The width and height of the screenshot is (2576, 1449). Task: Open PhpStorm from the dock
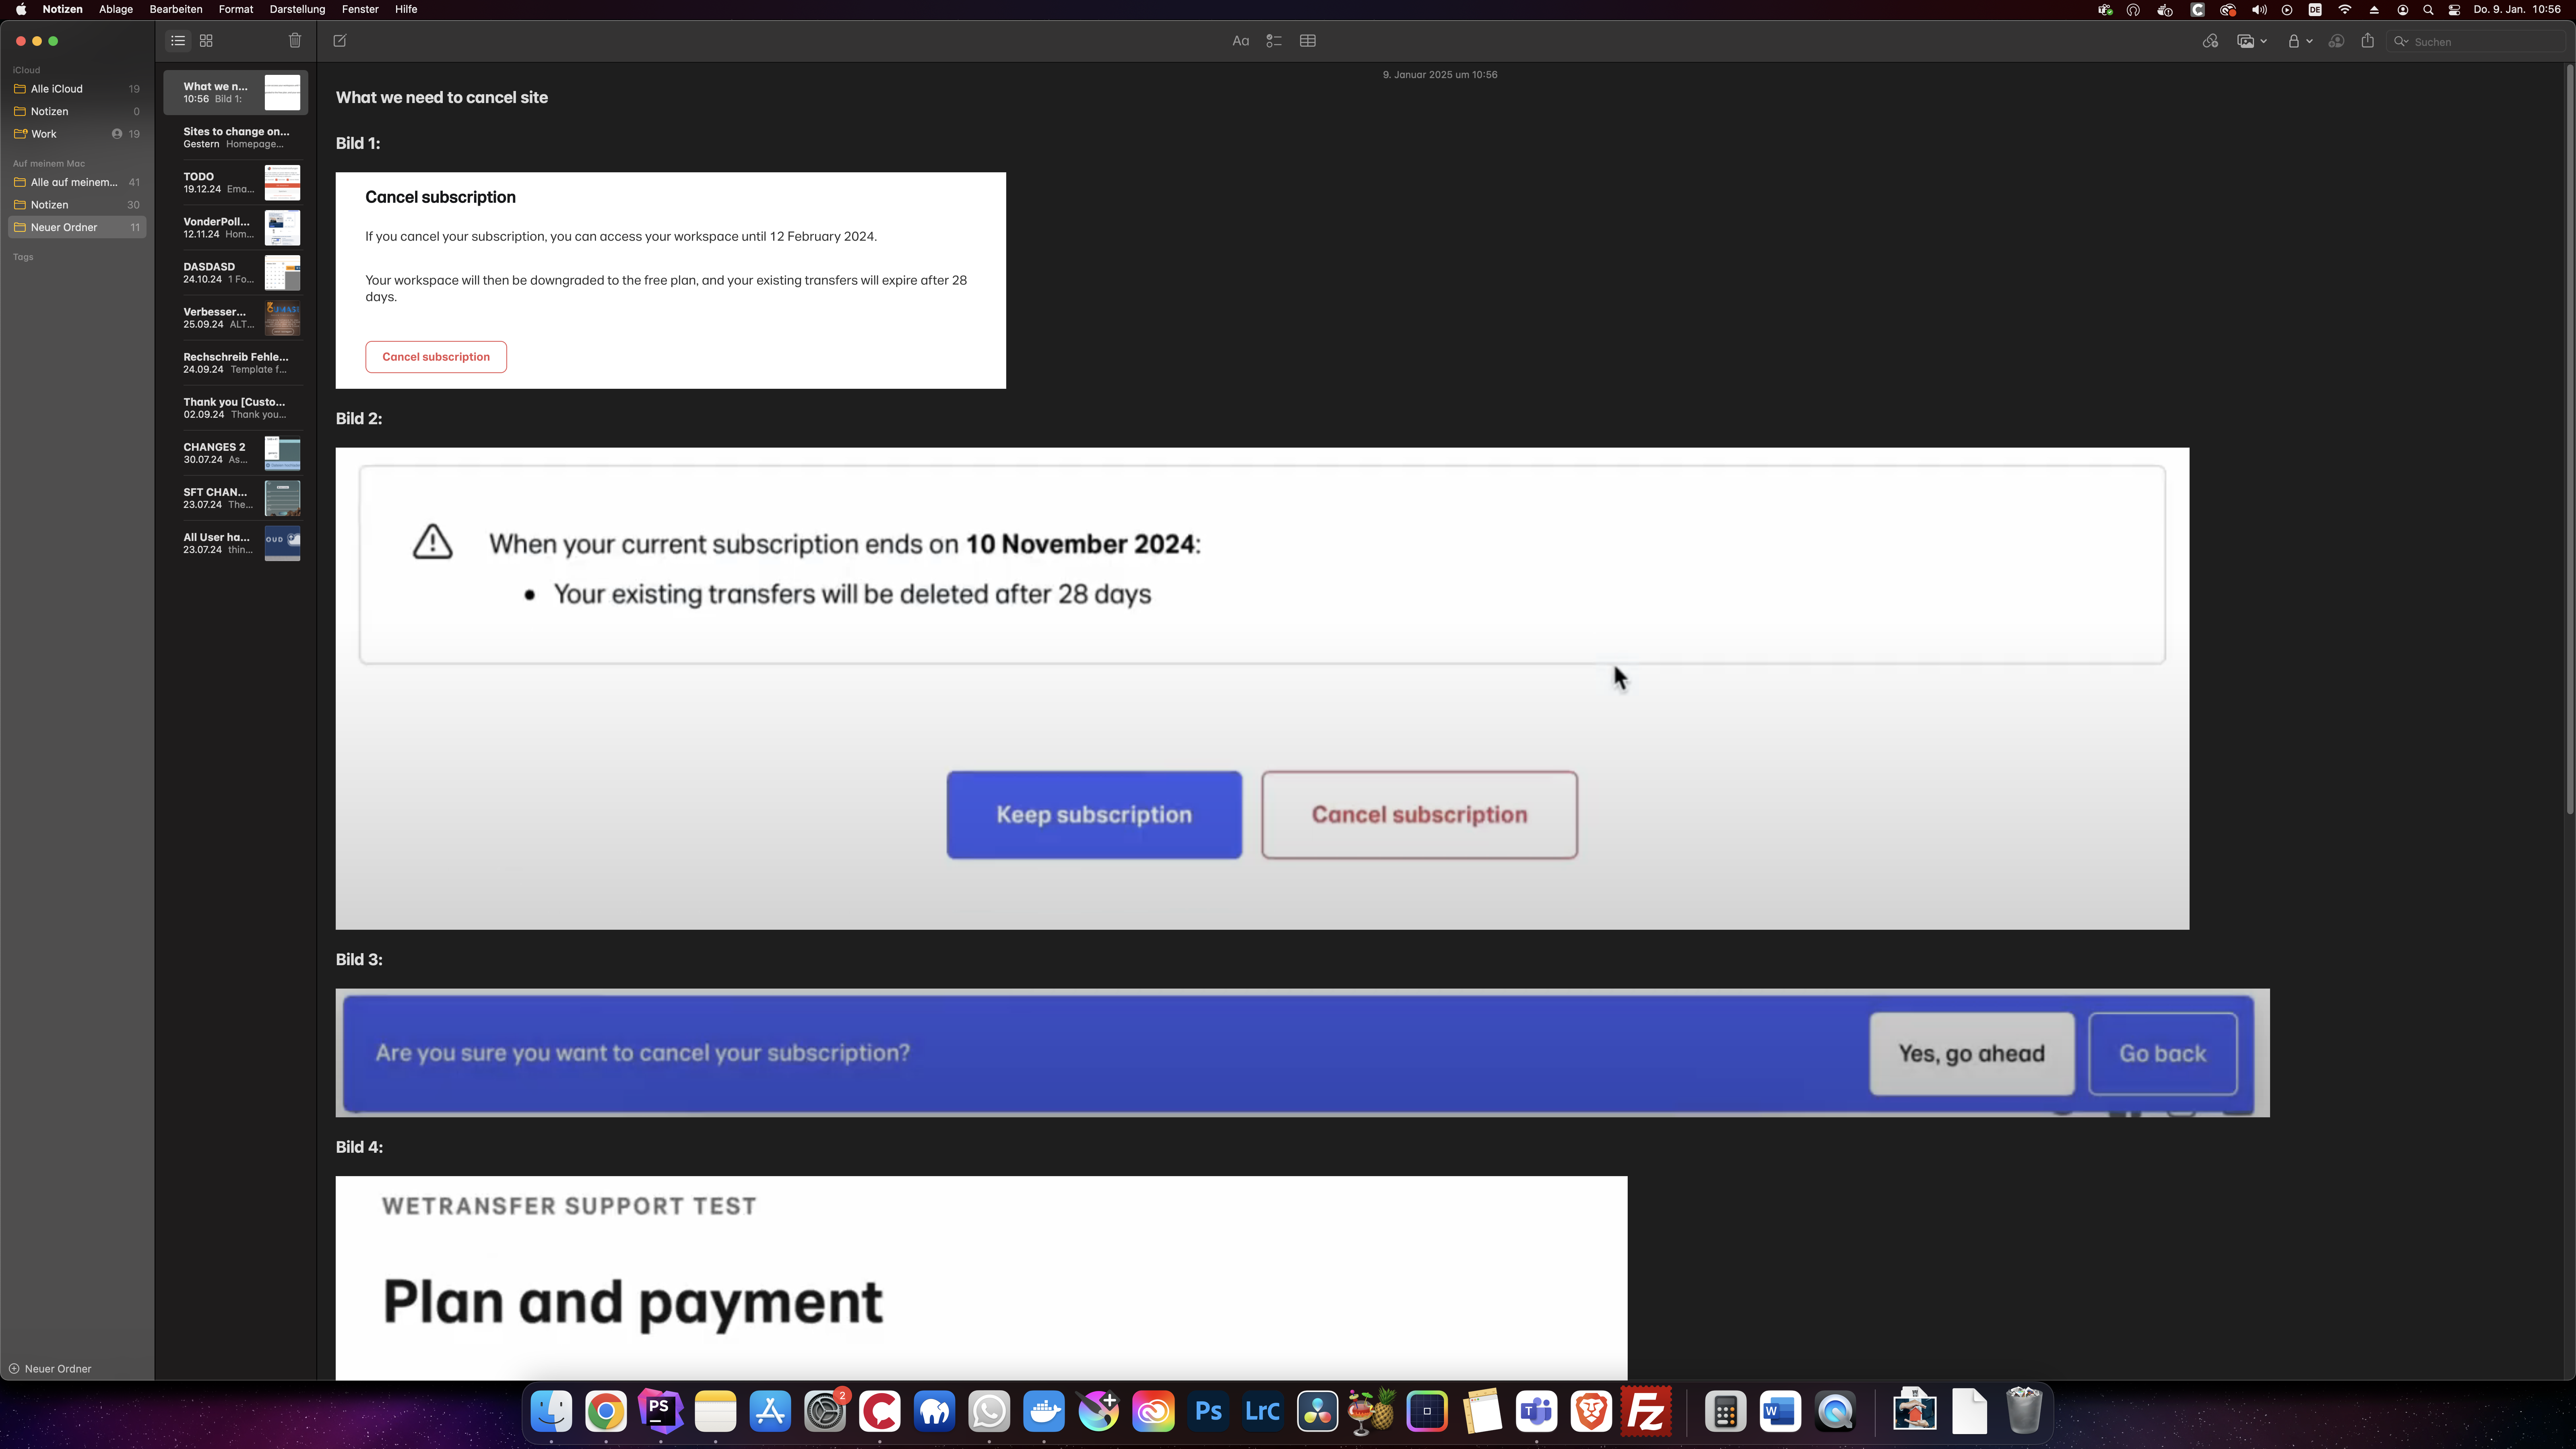(661, 1412)
